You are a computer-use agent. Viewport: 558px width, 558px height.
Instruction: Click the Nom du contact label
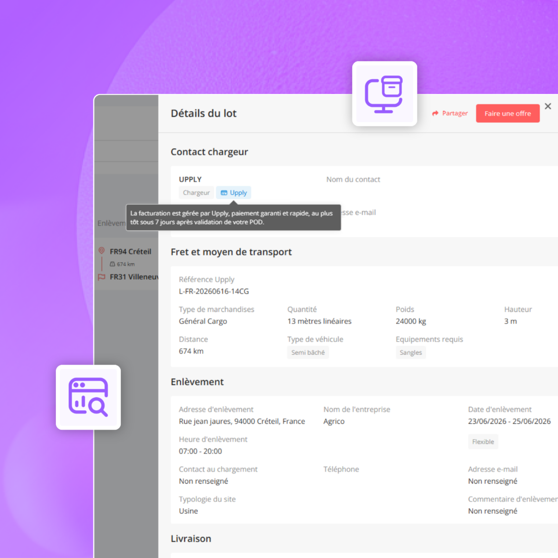pos(353,179)
